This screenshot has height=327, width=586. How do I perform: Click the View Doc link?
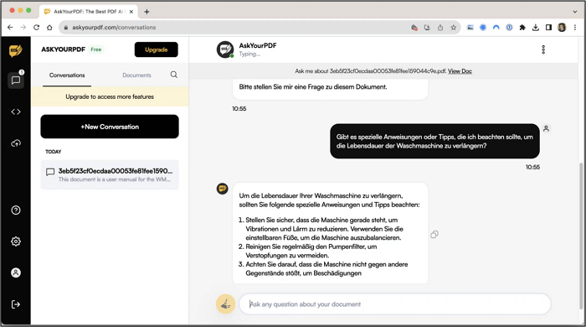(x=460, y=71)
